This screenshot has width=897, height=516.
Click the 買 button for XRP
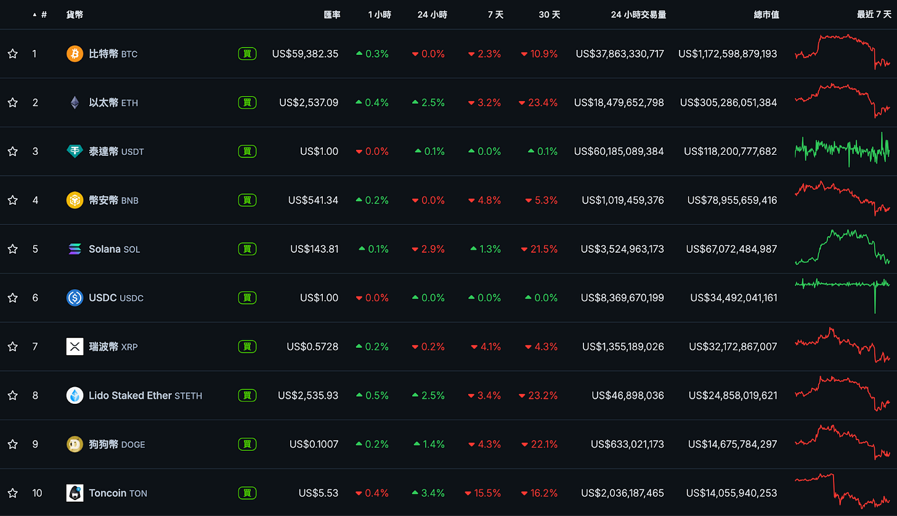(x=247, y=346)
